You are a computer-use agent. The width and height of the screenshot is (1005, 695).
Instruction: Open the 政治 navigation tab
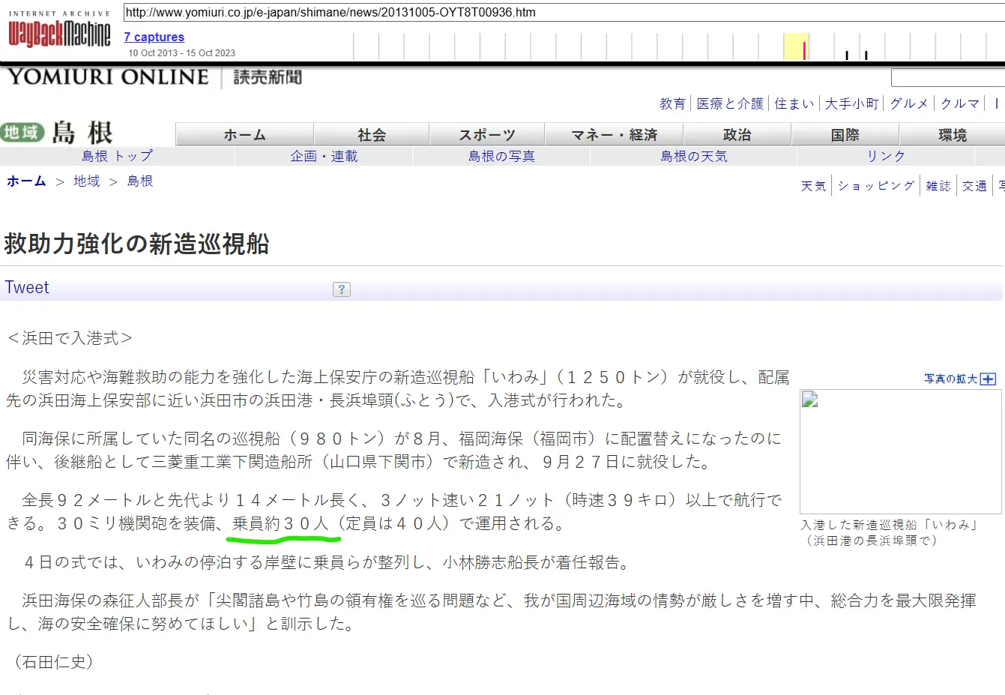(737, 135)
